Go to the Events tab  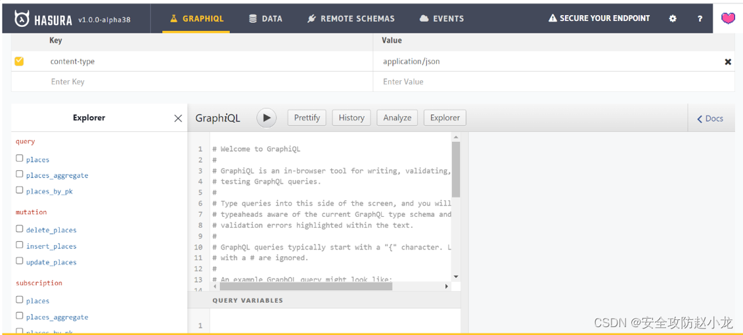(x=441, y=19)
